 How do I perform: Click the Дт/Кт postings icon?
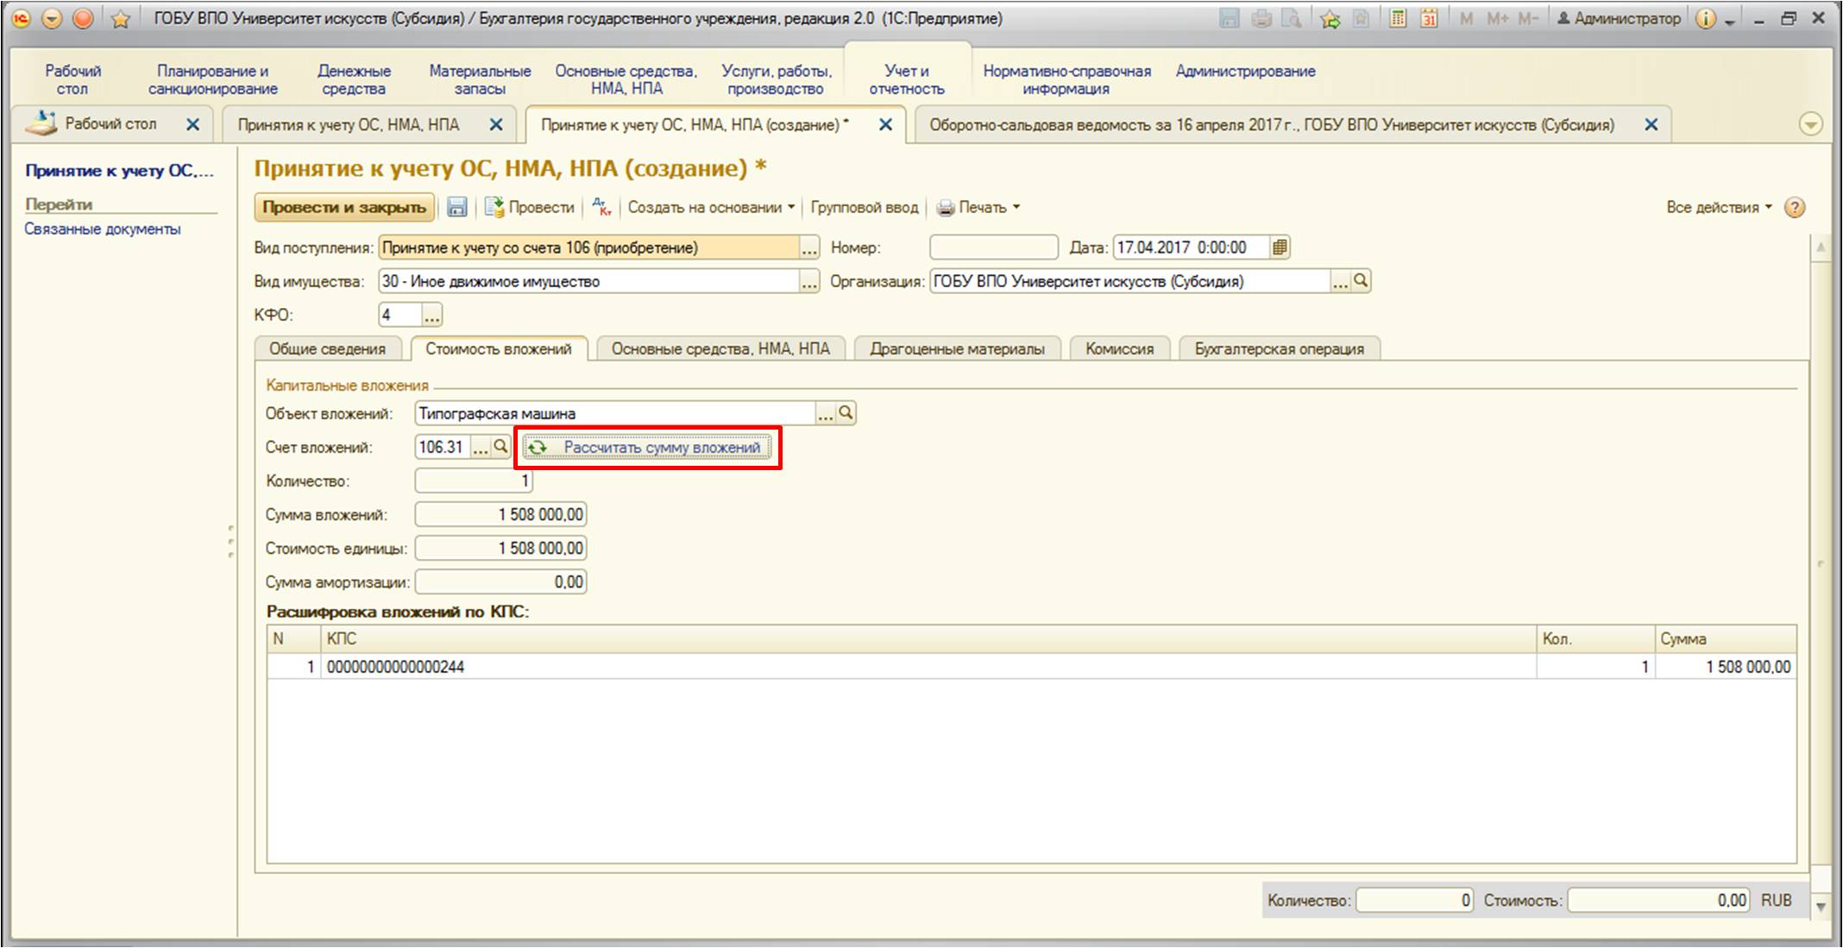tap(601, 207)
